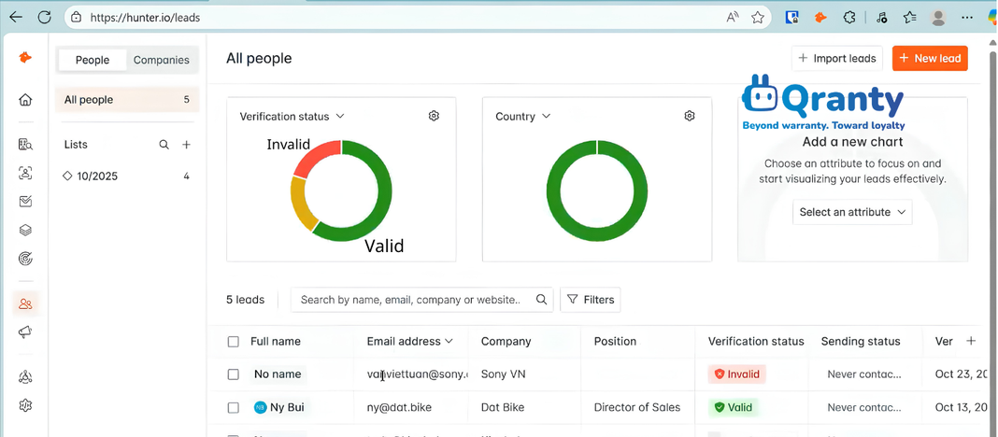Image resolution: width=998 pixels, height=437 pixels.
Task: Add a new list with the plus icon
Action: pyautogui.click(x=187, y=145)
